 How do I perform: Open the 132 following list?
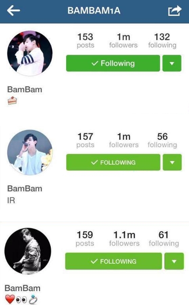[162, 41]
